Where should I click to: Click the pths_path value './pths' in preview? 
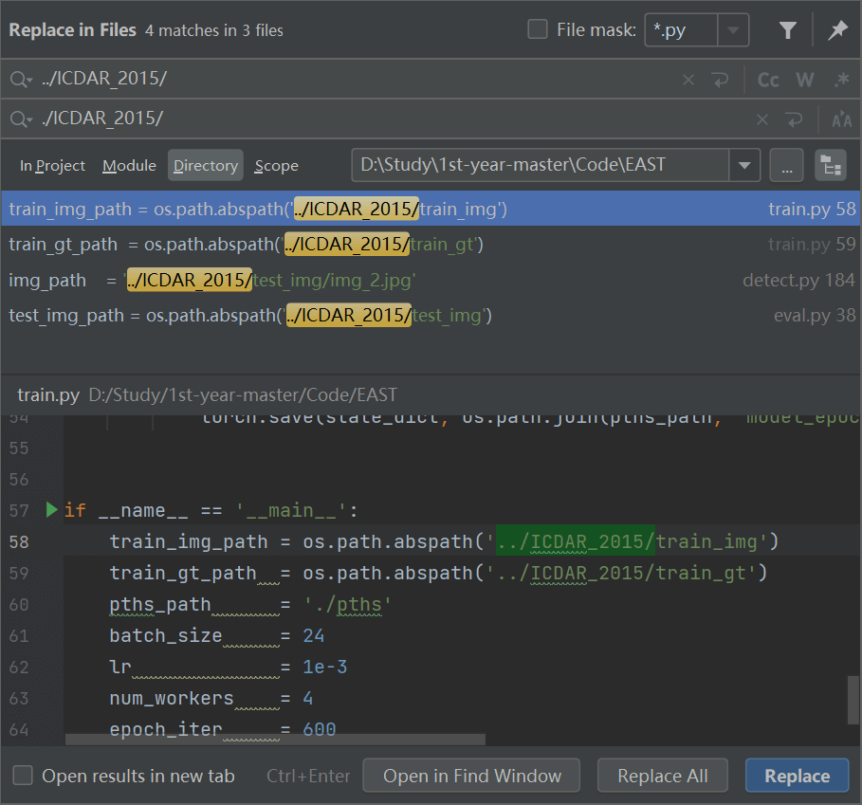click(x=347, y=604)
